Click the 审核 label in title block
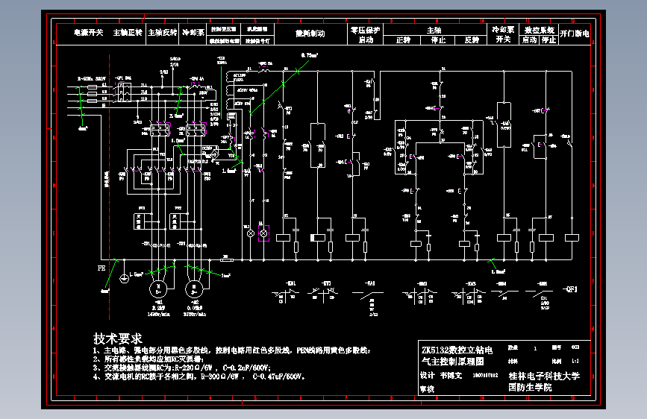Screen dimensions: 647x419 (427, 389)
